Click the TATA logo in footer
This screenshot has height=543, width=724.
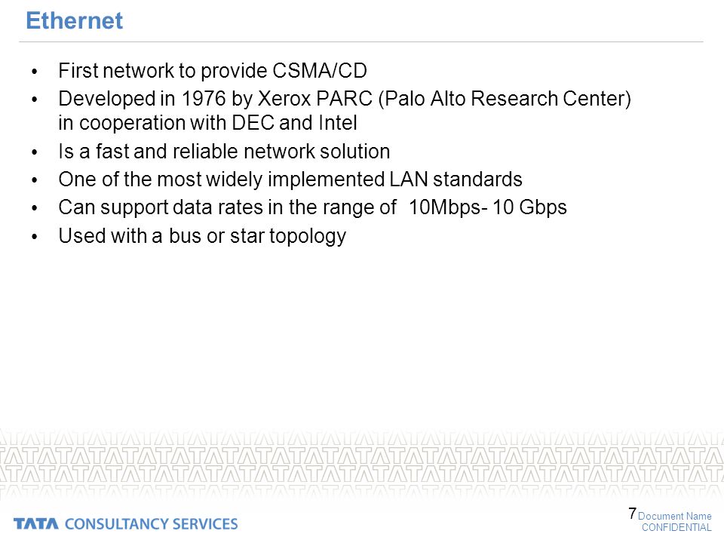(x=36, y=523)
